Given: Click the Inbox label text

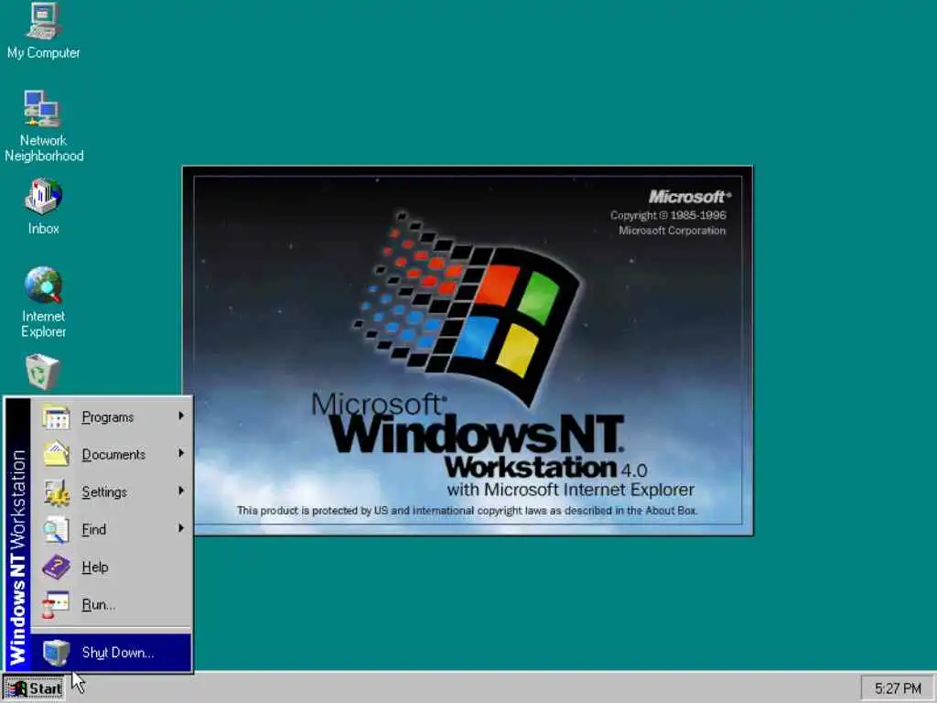Looking at the screenshot, I should click(x=44, y=228).
